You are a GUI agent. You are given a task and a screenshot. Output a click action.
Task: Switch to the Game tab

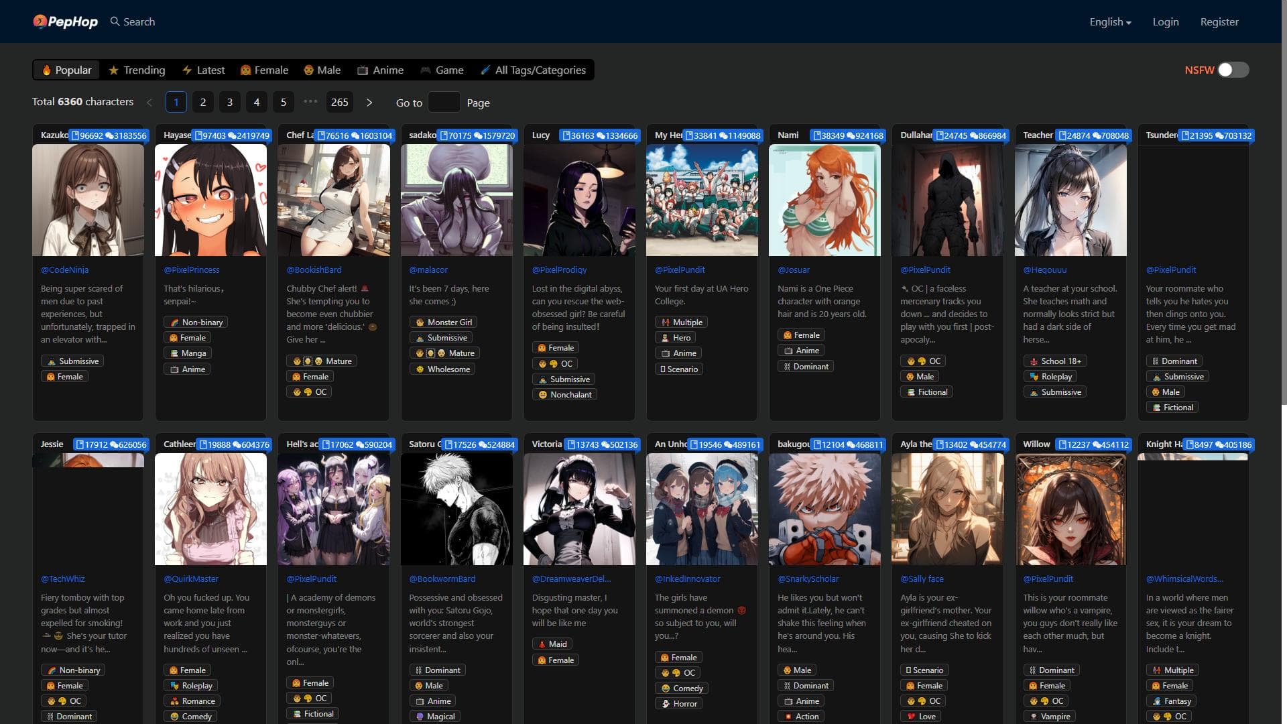(442, 70)
